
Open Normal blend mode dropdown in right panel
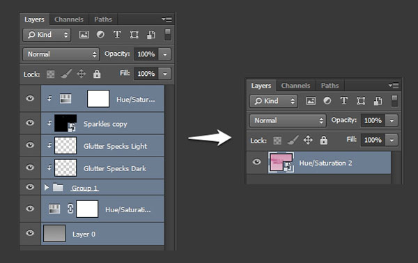pyautogui.click(x=288, y=120)
